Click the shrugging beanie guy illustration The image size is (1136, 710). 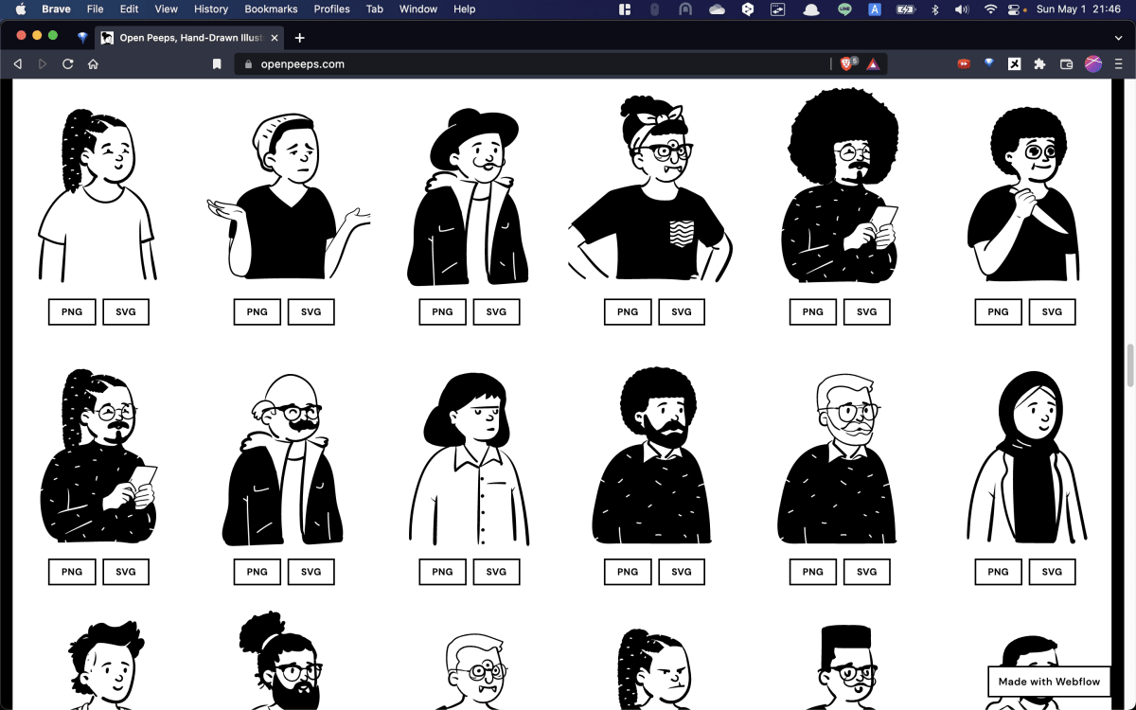[289, 197]
